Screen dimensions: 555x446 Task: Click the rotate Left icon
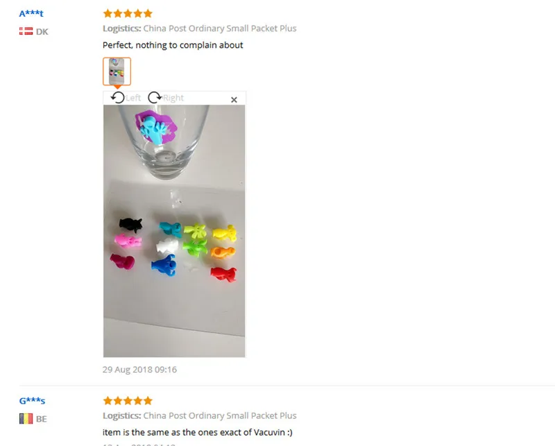click(117, 97)
